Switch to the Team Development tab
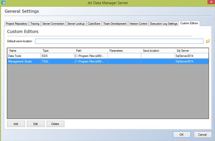This screenshot has height=141, width=215. (x=115, y=23)
